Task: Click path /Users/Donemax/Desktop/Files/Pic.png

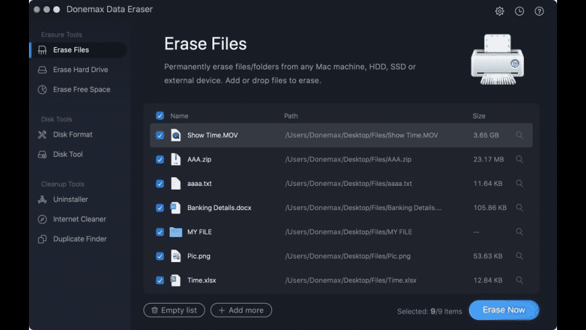Action: (x=348, y=257)
